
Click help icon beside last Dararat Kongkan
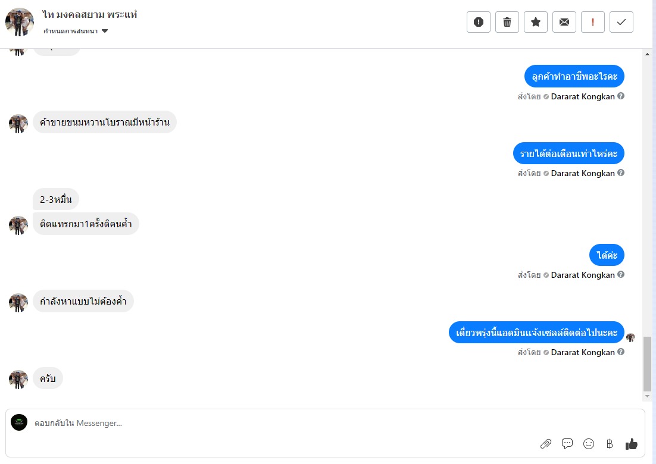pyautogui.click(x=621, y=352)
